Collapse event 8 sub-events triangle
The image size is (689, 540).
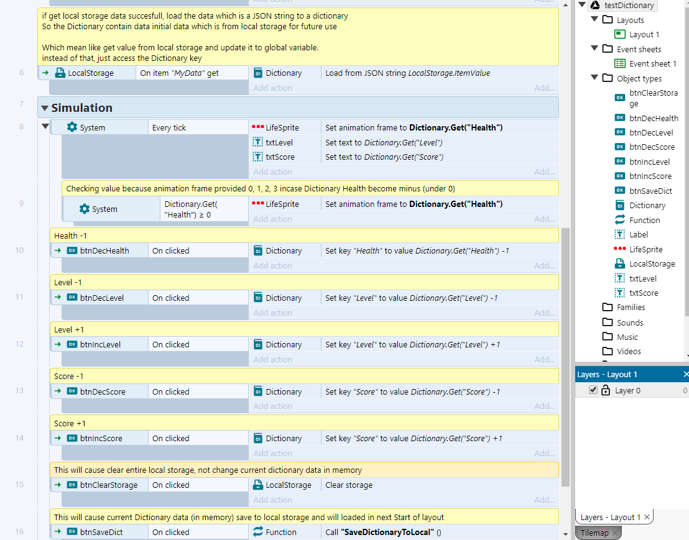(45, 126)
